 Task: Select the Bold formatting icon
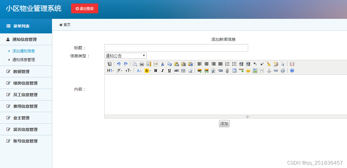(155, 71)
